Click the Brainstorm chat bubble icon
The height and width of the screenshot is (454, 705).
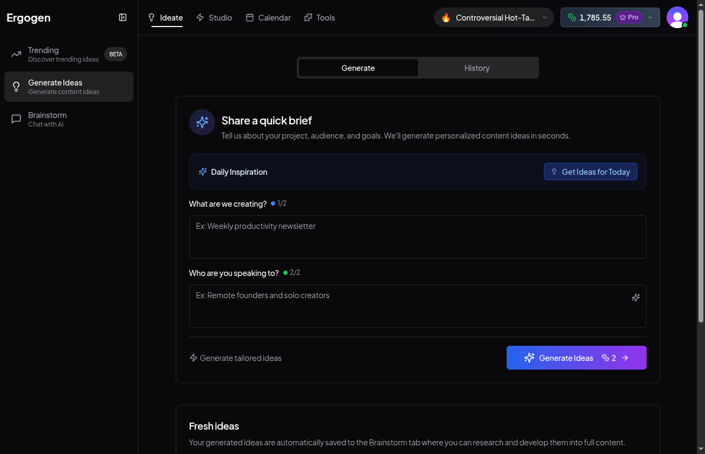pyautogui.click(x=16, y=119)
